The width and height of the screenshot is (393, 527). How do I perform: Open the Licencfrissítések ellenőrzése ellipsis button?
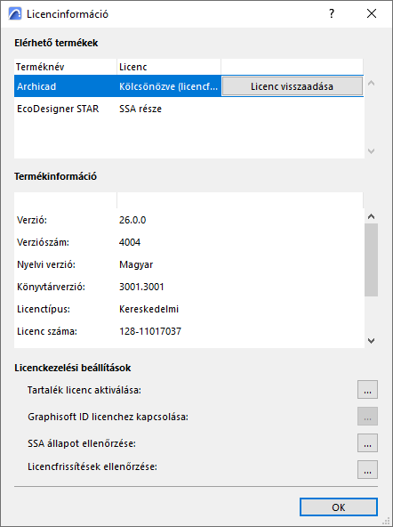click(367, 469)
